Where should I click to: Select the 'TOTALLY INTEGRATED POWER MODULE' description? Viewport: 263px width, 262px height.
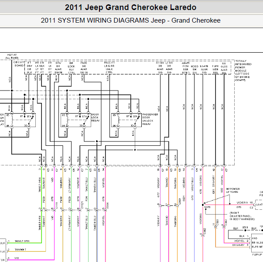pos(243,71)
